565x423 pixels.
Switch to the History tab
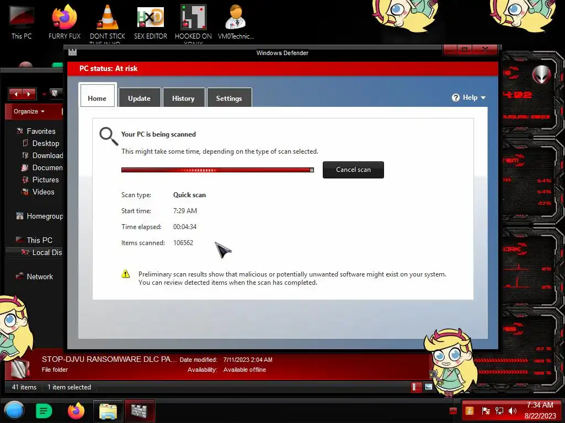tap(183, 97)
